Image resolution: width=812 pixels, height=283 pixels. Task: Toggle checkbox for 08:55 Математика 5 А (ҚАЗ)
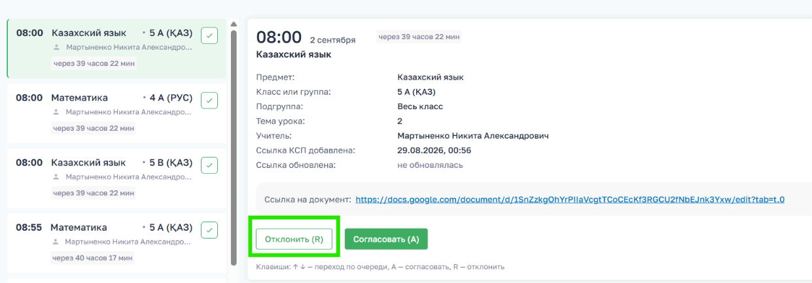(209, 230)
